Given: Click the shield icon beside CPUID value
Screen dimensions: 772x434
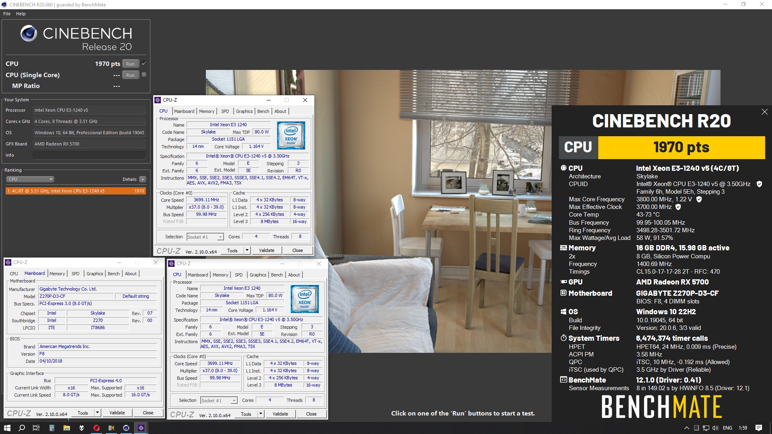Looking at the screenshot, I should pyautogui.click(x=759, y=184).
